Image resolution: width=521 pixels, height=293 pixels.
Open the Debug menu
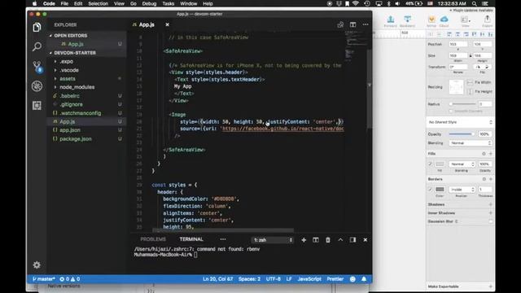click(149, 3)
